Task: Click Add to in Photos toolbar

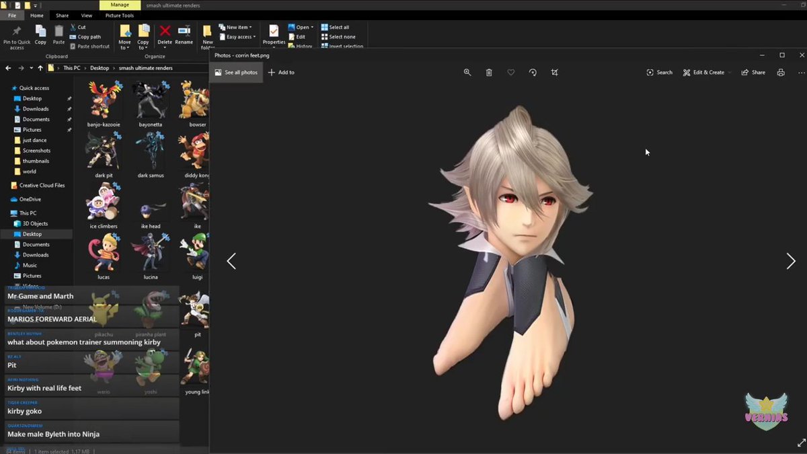Action: point(281,72)
